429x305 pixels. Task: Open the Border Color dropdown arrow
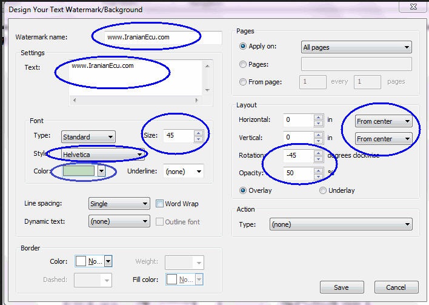tap(108, 261)
